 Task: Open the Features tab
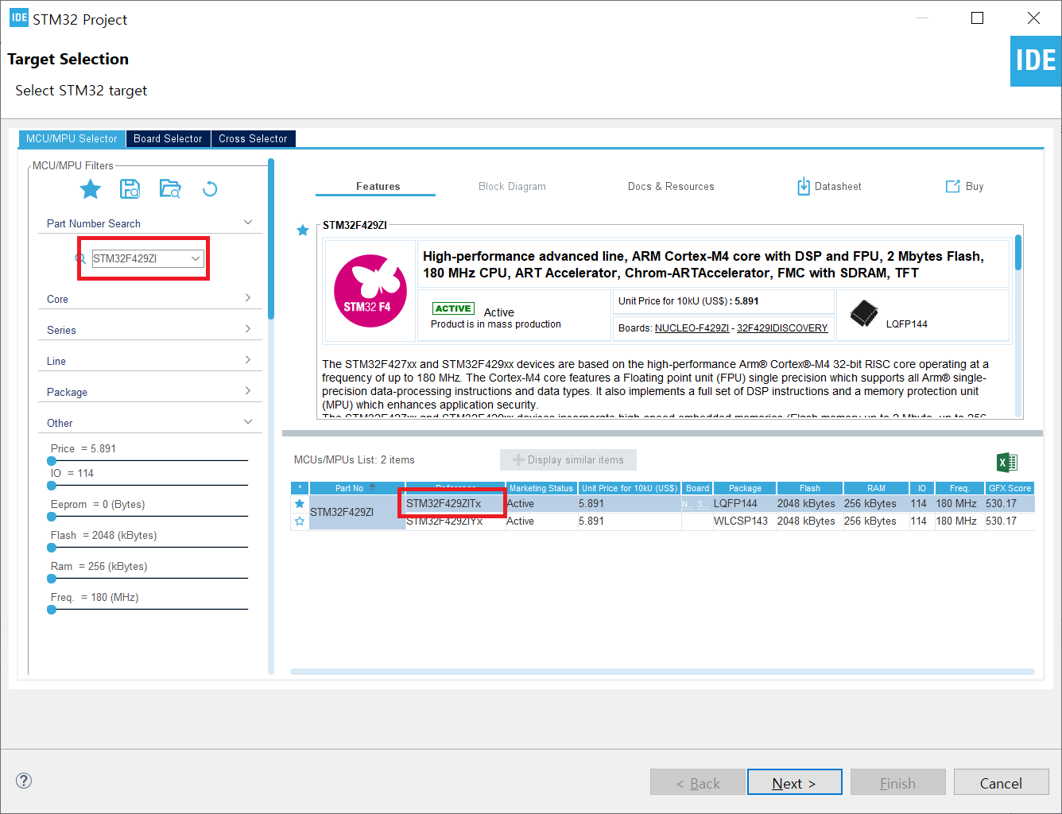(x=378, y=186)
